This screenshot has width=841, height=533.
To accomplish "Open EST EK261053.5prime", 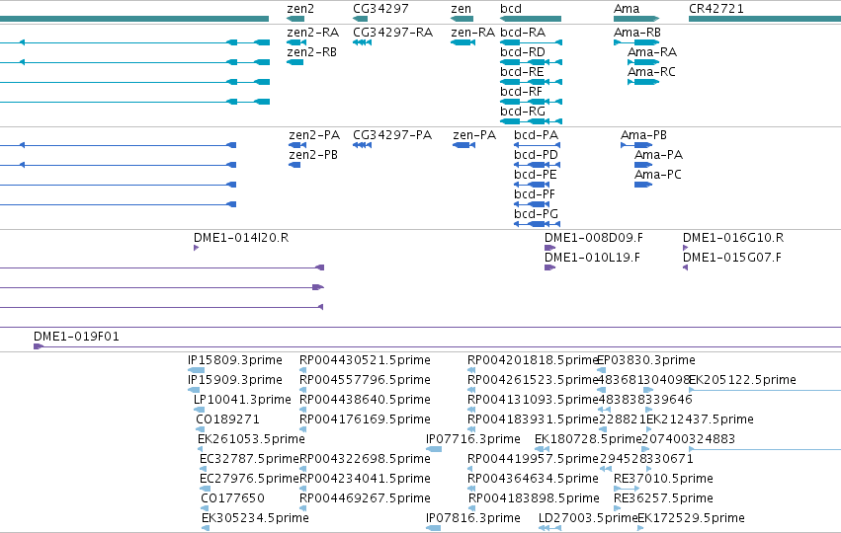I will click(x=251, y=439).
